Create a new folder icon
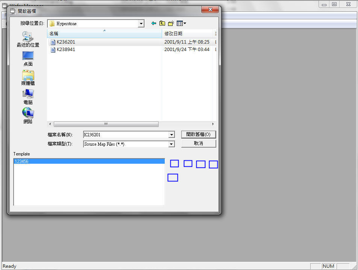The height and width of the screenshot is (270, 358). click(171, 23)
